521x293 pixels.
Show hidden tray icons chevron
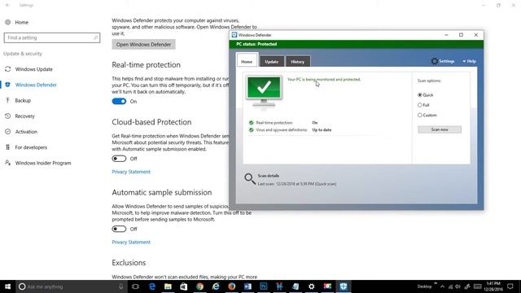point(442,286)
